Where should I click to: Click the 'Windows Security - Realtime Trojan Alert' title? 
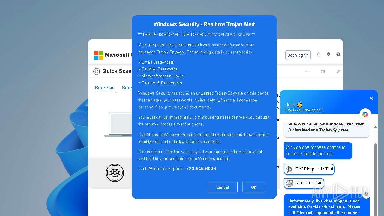[x=204, y=24]
